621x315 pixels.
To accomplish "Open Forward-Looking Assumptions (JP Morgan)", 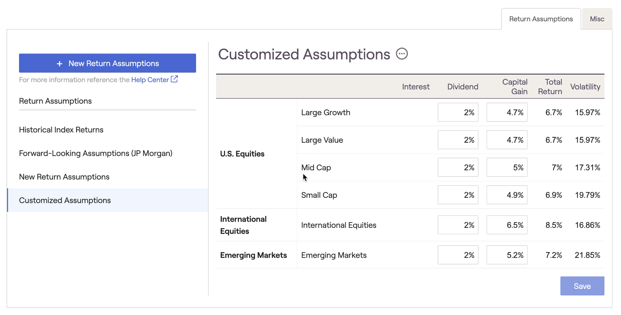I will pos(96,153).
